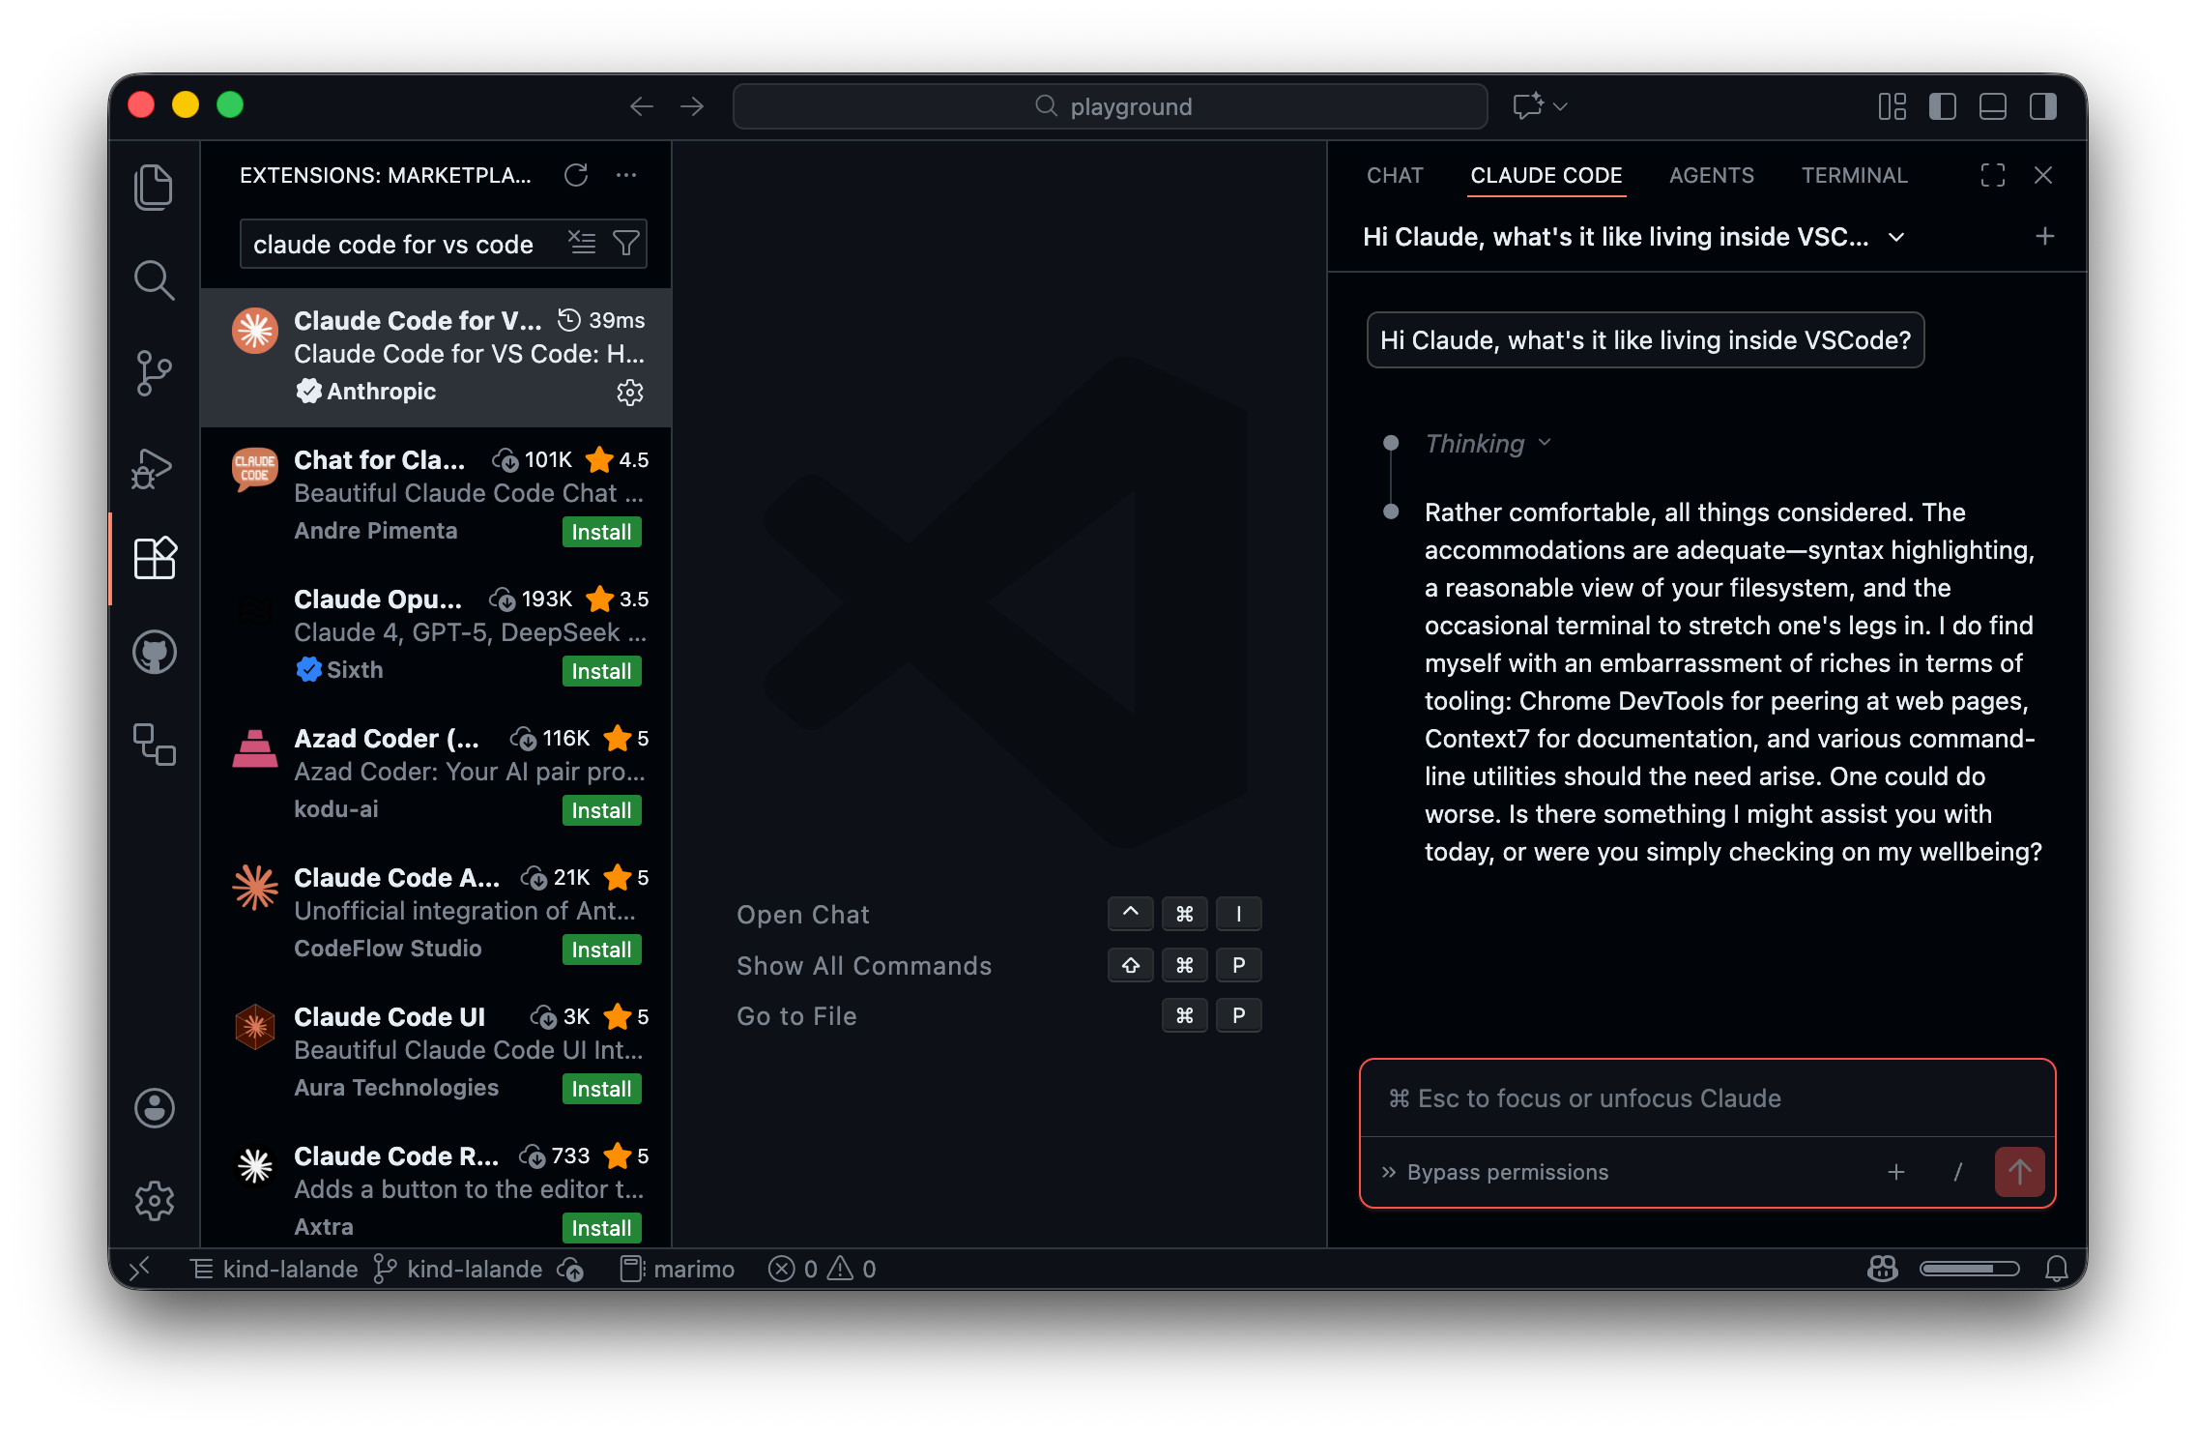This screenshot has width=2196, height=1433.
Task: Refresh the extensions marketplace list
Action: coord(576,175)
